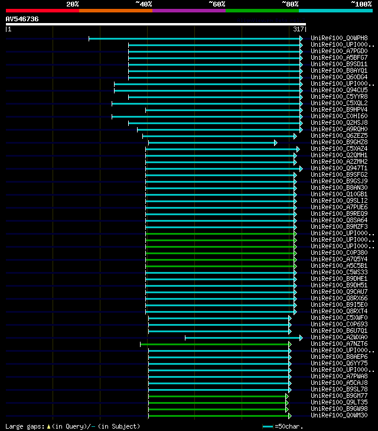Select the UniRef100_A2ZMH2 label
Screen dimensions: 378x431
pos(339,161)
